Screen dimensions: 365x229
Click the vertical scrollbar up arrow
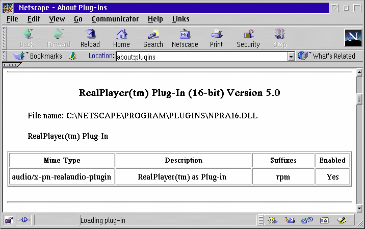(x=359, y=72)
